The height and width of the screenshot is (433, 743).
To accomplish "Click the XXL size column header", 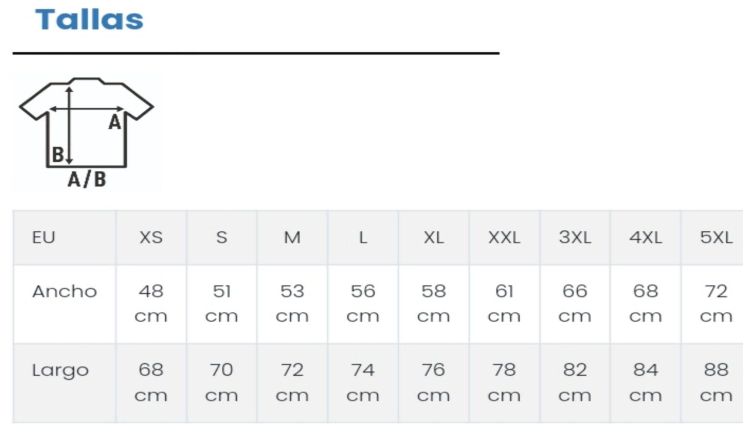I will point(504,237).
